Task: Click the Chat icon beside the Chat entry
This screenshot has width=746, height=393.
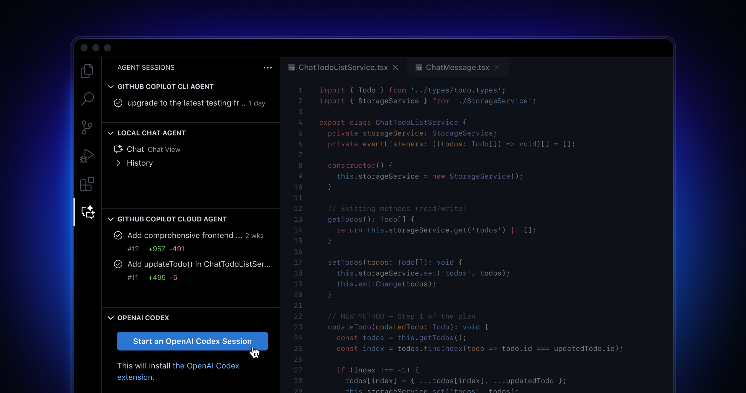Action: (x=118, y=149)
